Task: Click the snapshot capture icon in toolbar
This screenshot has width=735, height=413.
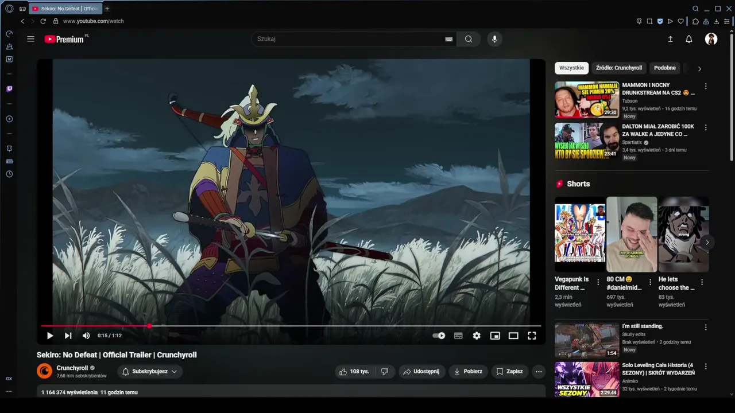Action: point(649,21)
